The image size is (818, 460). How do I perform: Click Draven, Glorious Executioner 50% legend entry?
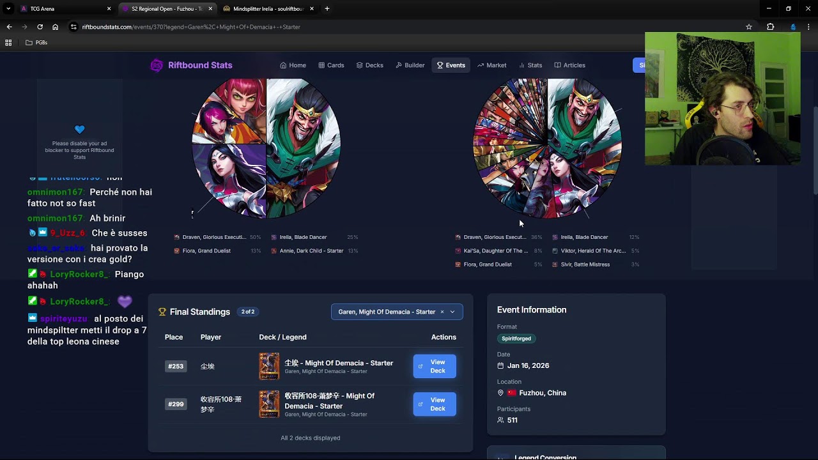pos(217,237)
